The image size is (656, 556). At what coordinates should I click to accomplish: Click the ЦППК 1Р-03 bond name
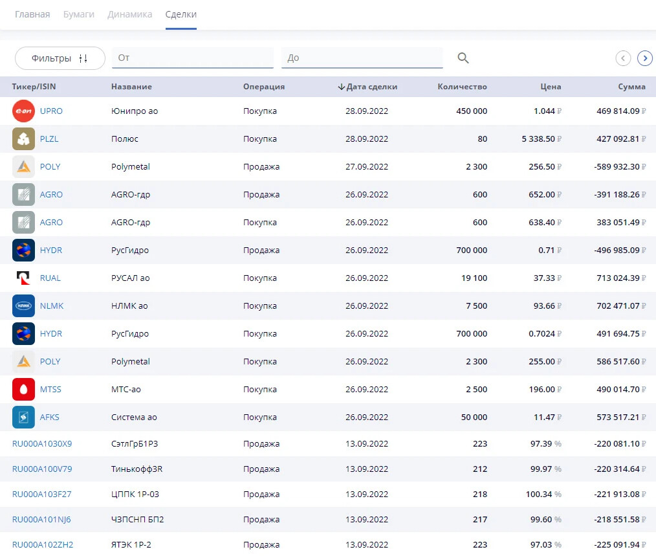click(135, 495)
